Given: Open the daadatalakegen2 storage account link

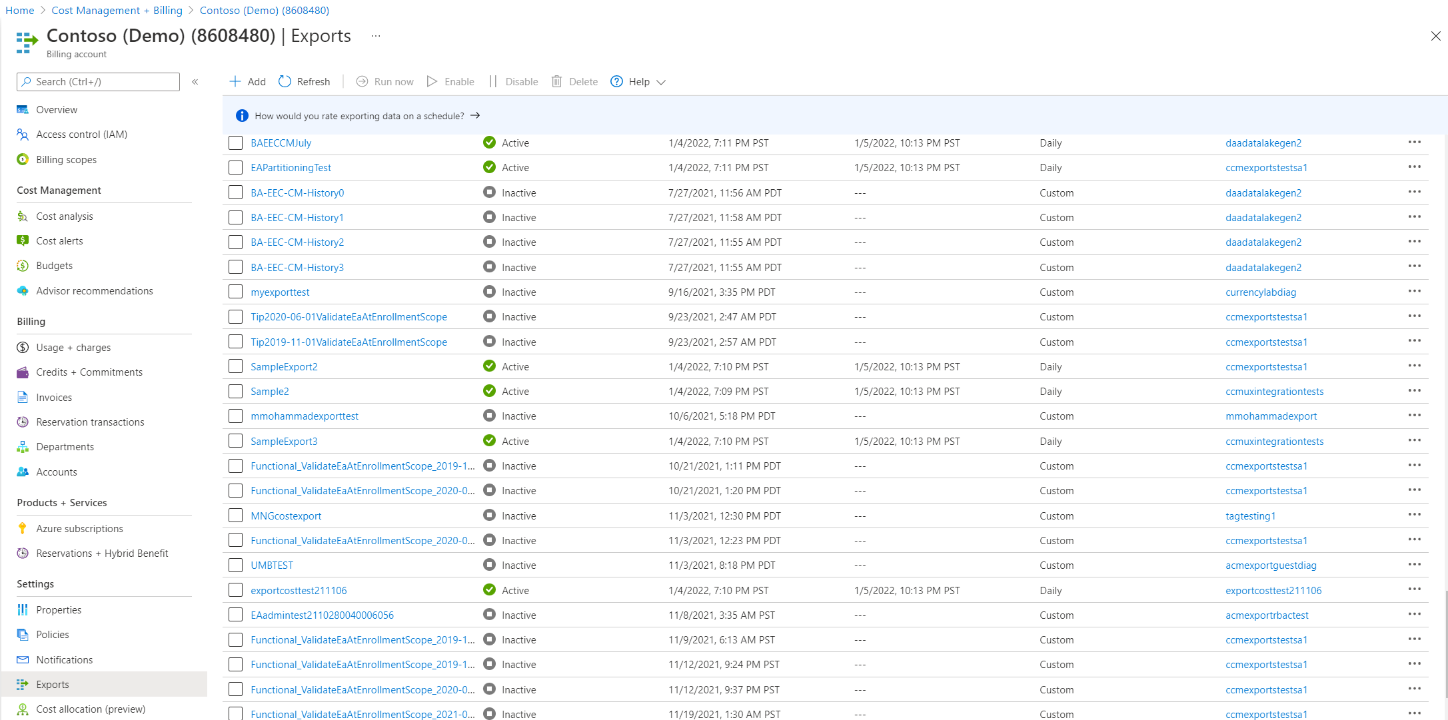Looking at the screenshot, I should coord(1263,143).
